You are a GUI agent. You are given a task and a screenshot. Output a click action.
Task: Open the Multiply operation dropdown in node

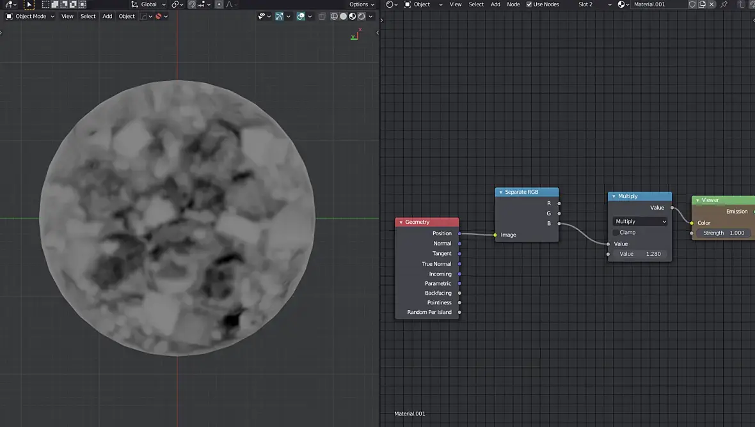point(640,222)
